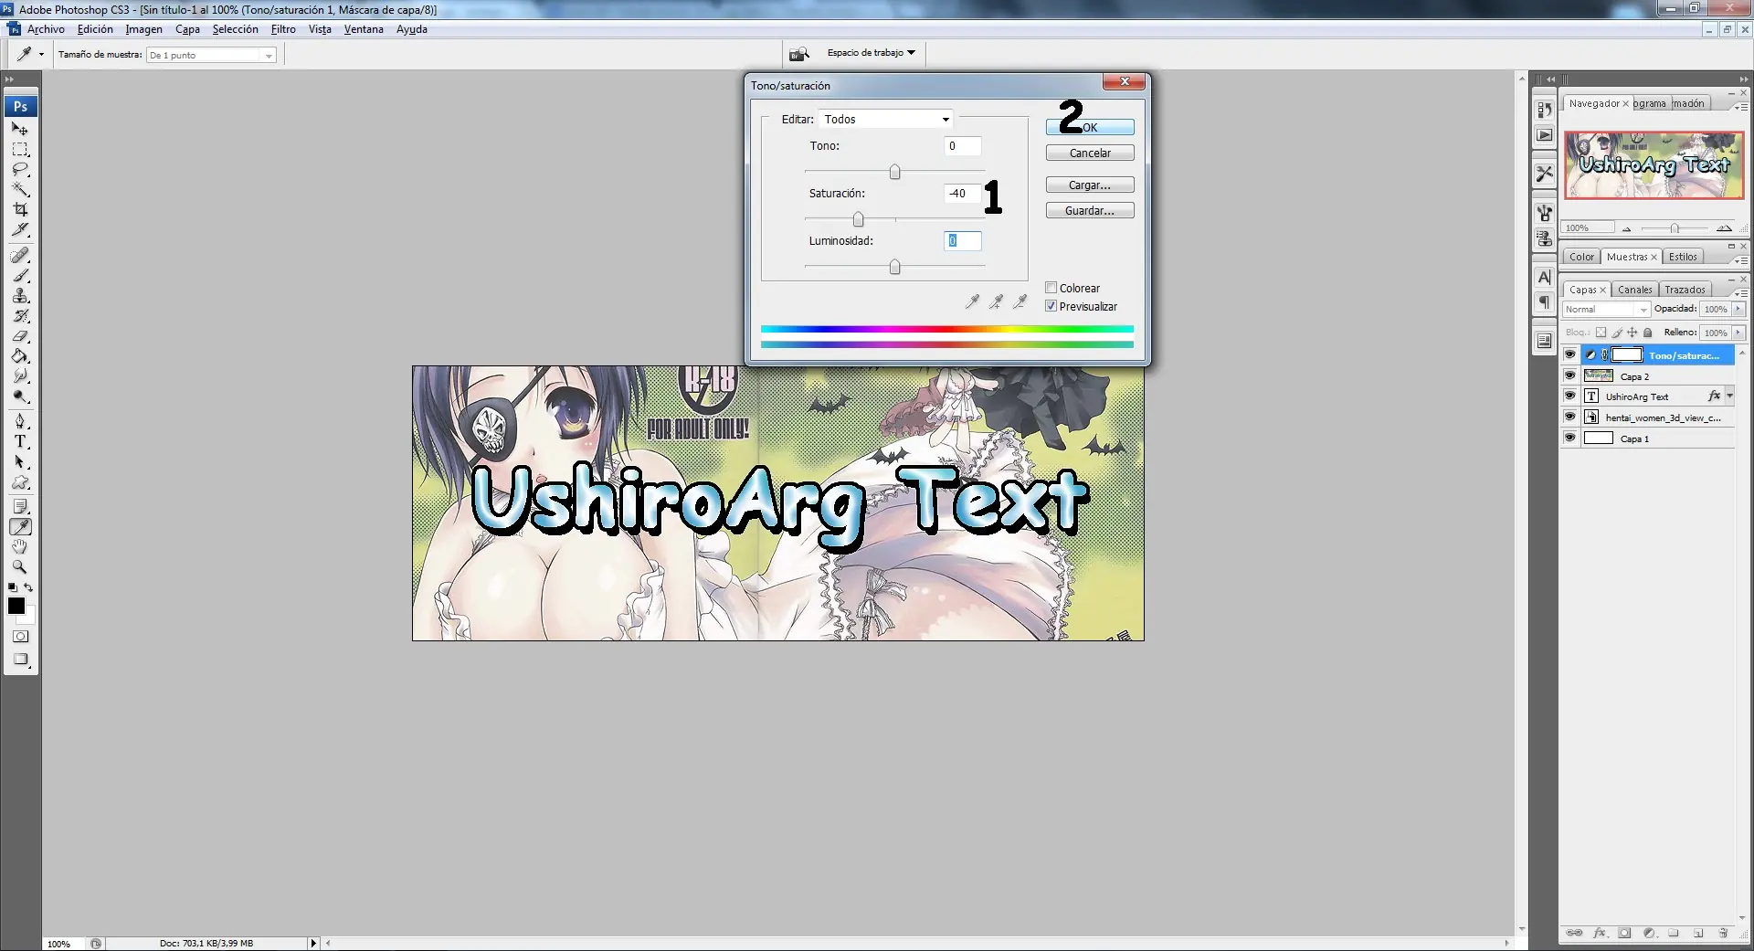Select the Custom Shape tool
The width and height of the screenshot is (1754, 951).
[20, 481]
